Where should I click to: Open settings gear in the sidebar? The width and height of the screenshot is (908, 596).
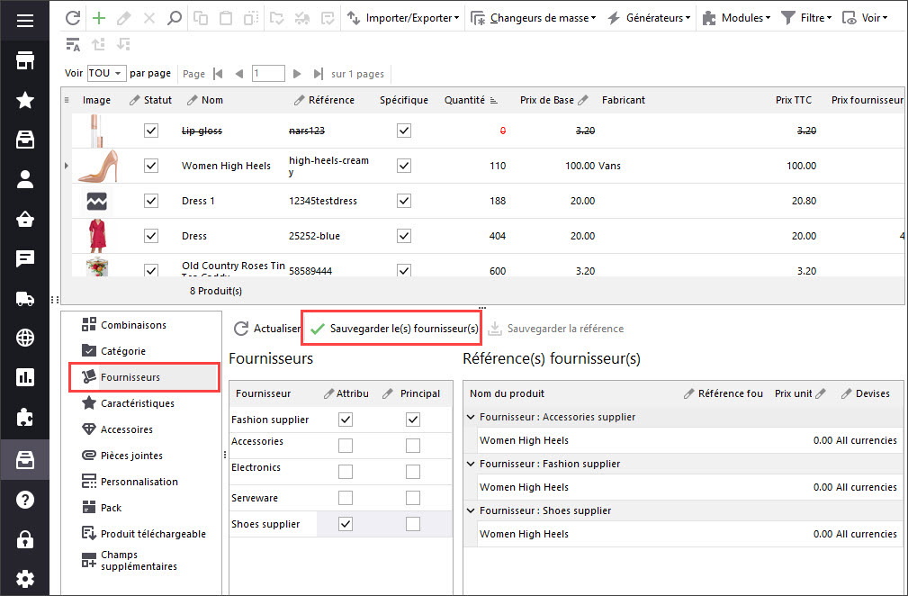tap(25, 578)
